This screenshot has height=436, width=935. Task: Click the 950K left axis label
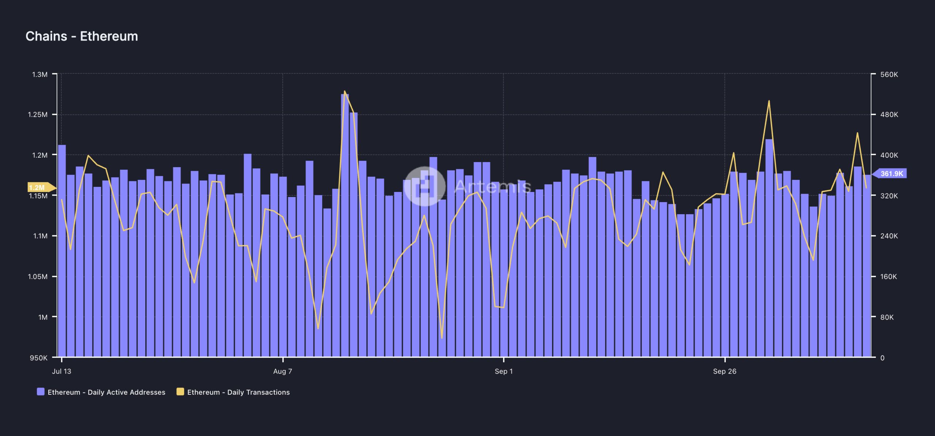coord(39,358)
